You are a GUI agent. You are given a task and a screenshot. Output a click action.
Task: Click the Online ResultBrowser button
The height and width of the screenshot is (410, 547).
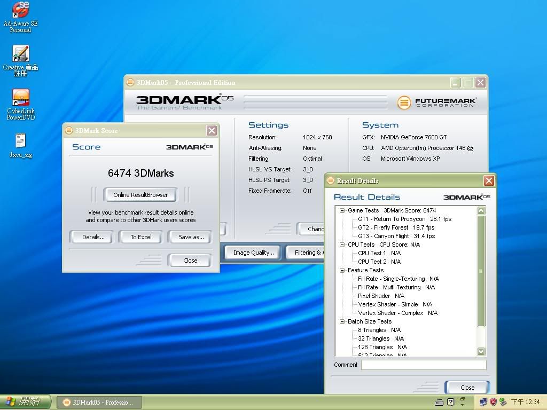[140, 195]
